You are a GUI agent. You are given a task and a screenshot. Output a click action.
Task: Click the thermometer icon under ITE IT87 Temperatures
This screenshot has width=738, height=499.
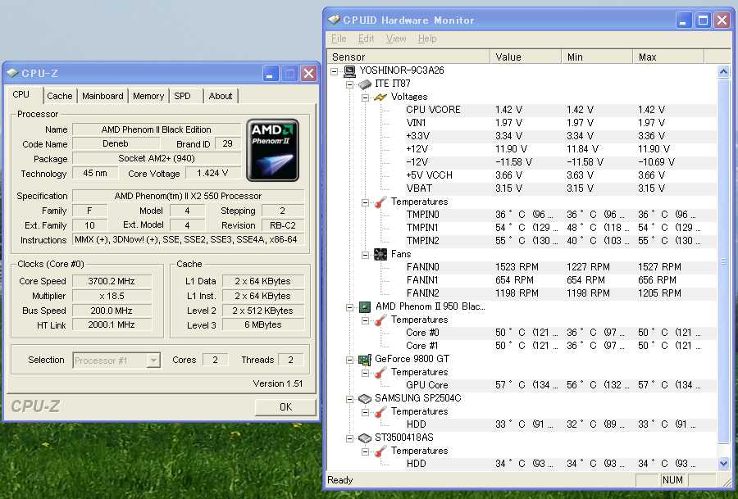pos(380,202)
